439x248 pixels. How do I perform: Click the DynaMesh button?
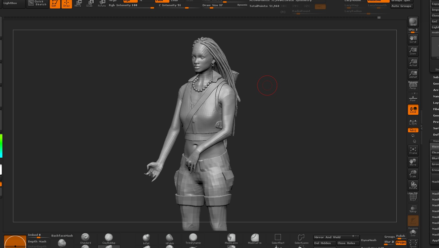click(x=371, y=240)
